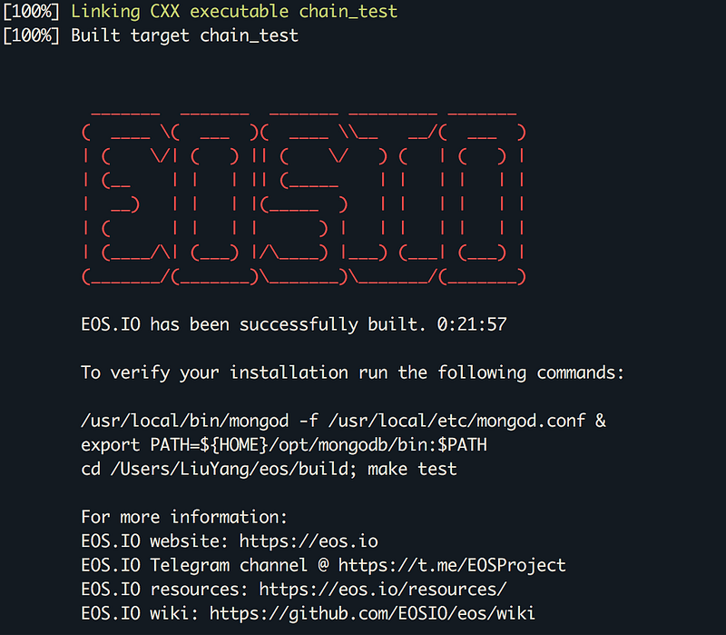Click the 'To verify your installation' line
Viewport: 726px width, 635px height.
click(x=352, y=372)
